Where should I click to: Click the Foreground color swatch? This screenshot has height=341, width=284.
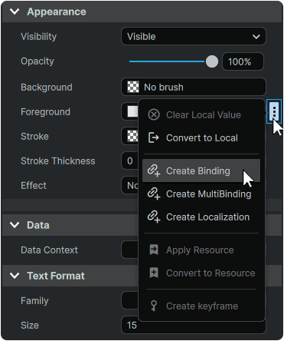[132, 111]
